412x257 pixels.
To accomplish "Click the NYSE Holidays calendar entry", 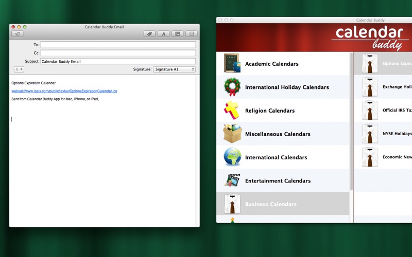I will pos(383,134).
